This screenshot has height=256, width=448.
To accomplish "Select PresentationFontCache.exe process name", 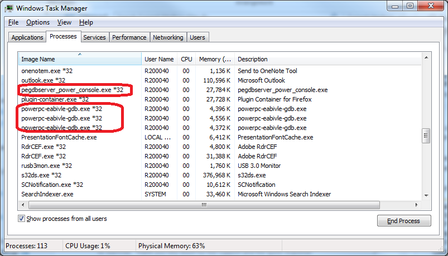I will pyautogui.click(x=59, y=137).
